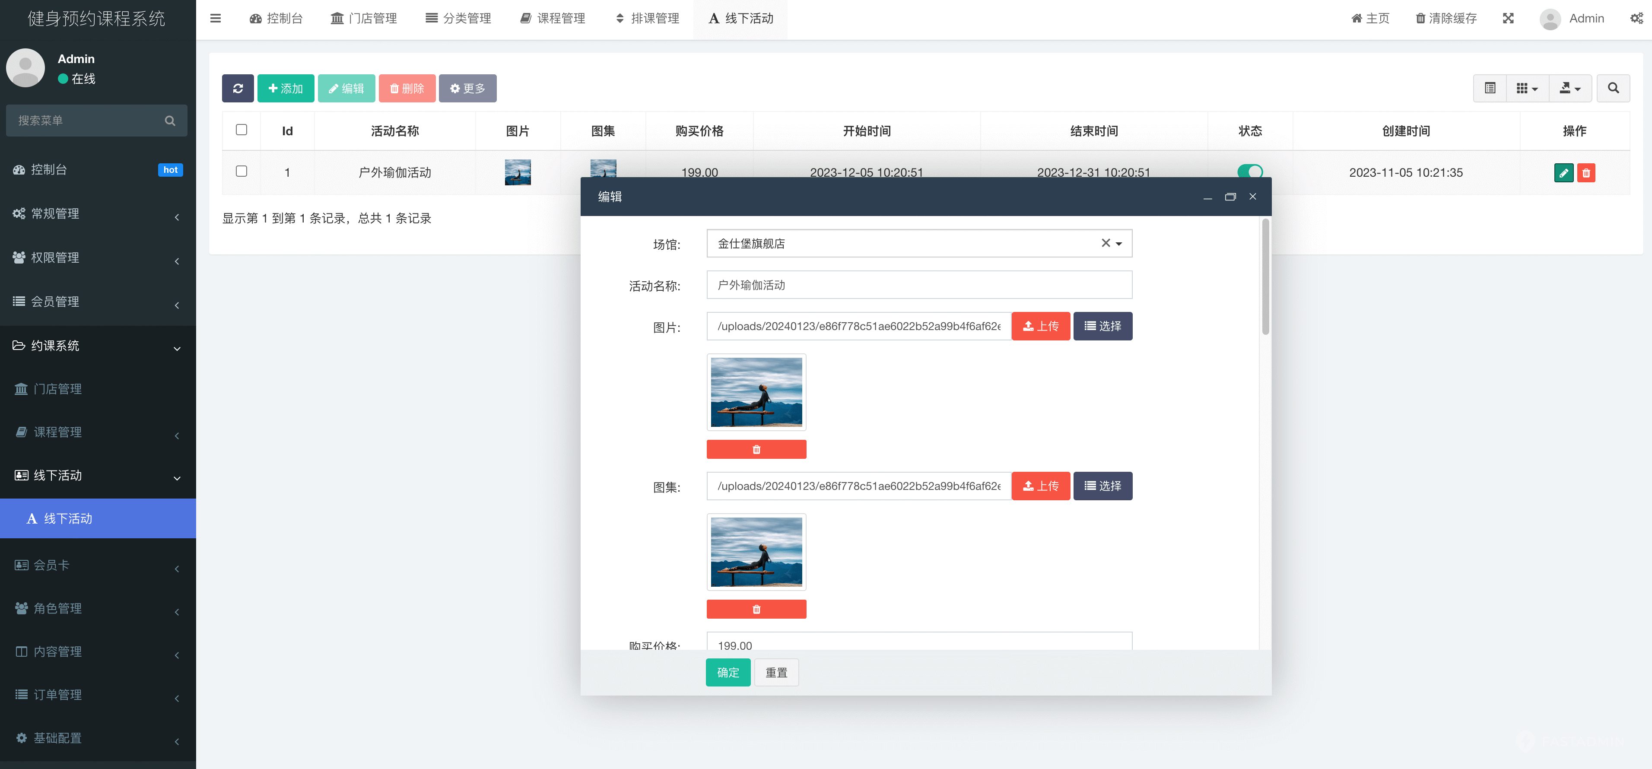1652x769 pixels.
Task: Open the 图片 thumbnail in table row 1
Action: tap(518, 172)
